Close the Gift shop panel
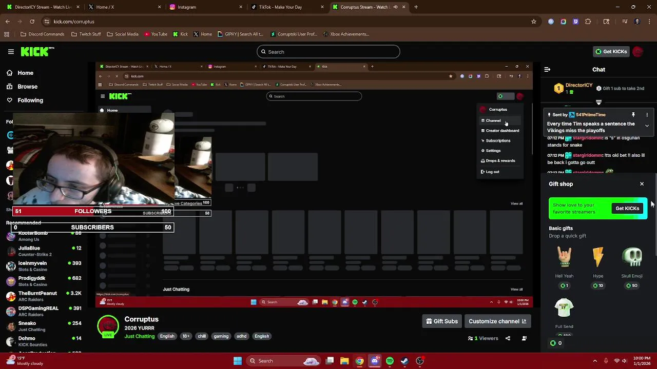 pyautogui.click(x=642, y=184)
